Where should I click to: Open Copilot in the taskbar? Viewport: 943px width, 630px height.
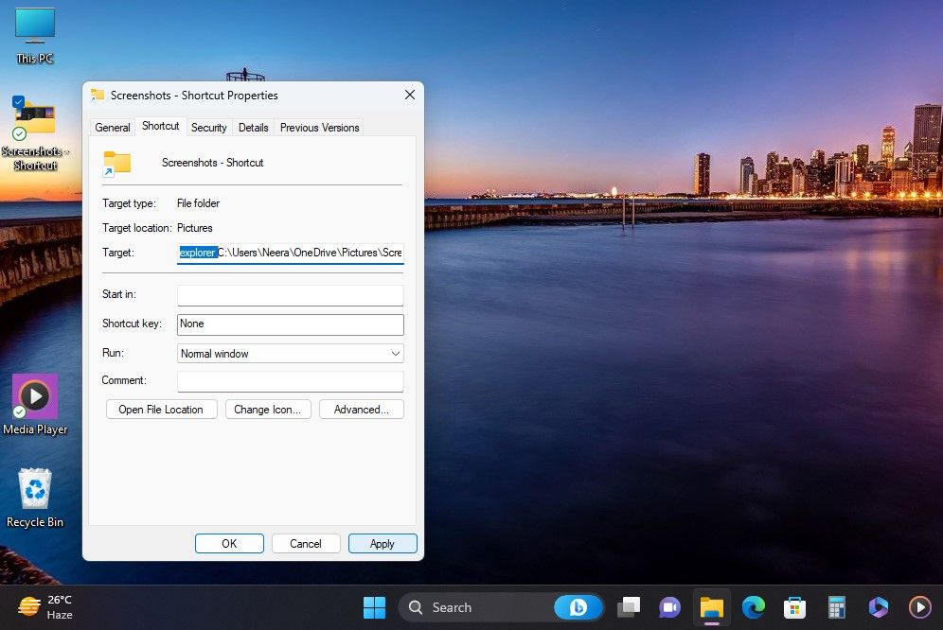(x=578, y=606)
